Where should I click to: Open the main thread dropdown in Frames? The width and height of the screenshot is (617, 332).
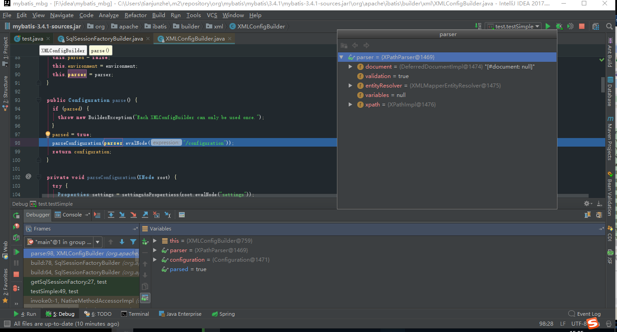[97, 242]
